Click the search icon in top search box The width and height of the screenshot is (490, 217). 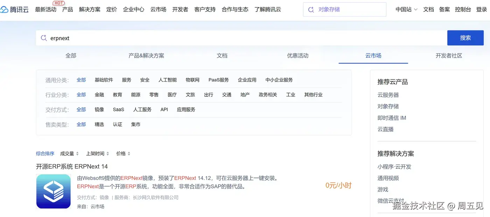pos(311,9)
